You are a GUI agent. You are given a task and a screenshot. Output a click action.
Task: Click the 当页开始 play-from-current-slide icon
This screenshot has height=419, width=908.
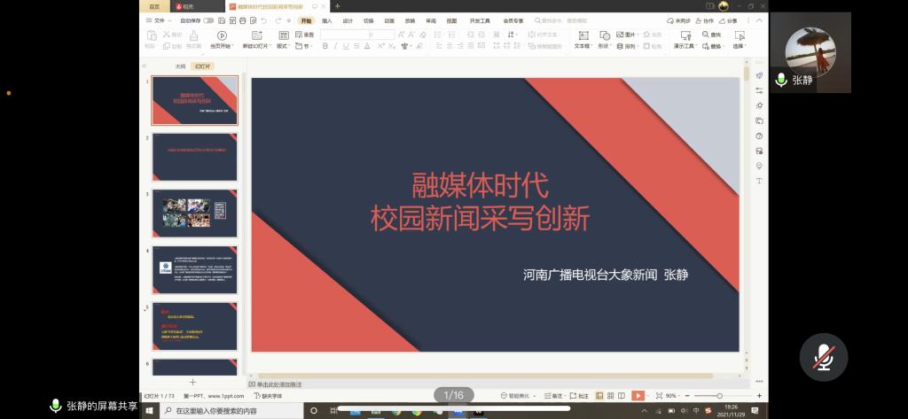point(222,35)
